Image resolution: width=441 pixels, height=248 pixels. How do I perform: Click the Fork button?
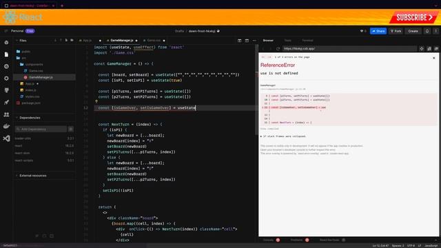point(396,31)
